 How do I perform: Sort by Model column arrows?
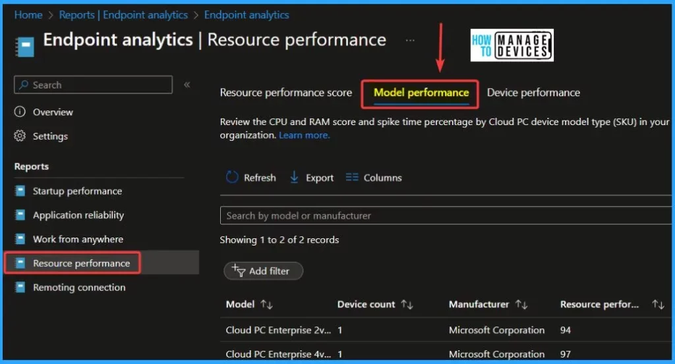[266, 304]
